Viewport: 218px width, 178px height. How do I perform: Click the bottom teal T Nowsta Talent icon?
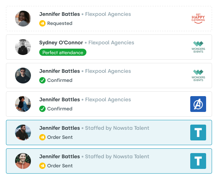click(198, 161)
